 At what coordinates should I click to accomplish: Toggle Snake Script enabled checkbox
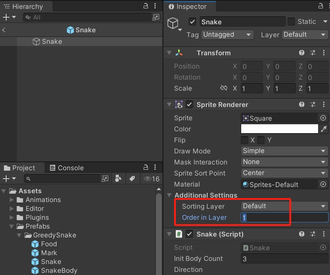point(190,234)
